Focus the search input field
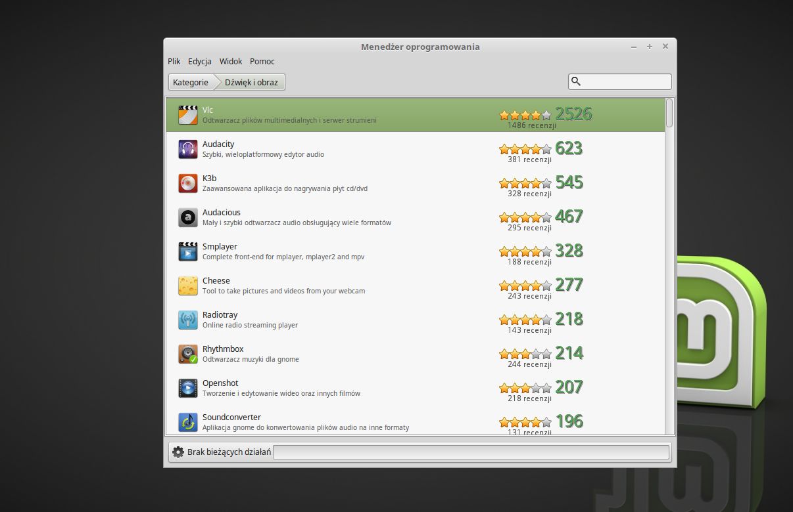This screenshot has height=512, width=793. [x=620, y=81]
